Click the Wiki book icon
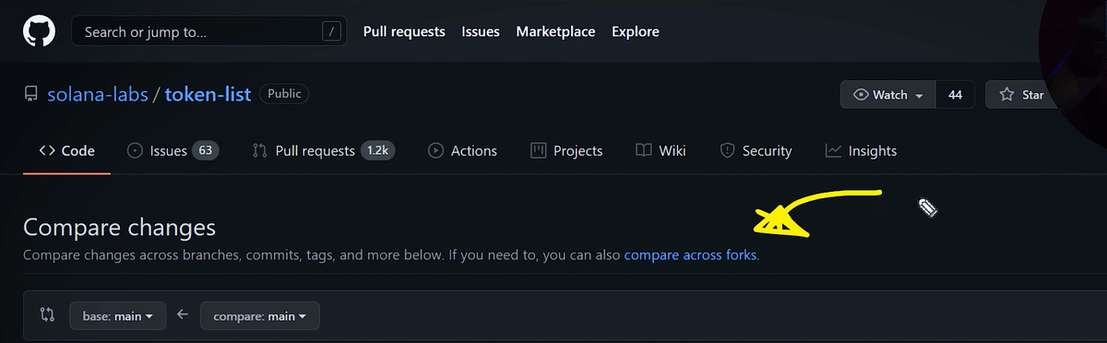This screenshot has height=343, width=1107. pos(644,150)
